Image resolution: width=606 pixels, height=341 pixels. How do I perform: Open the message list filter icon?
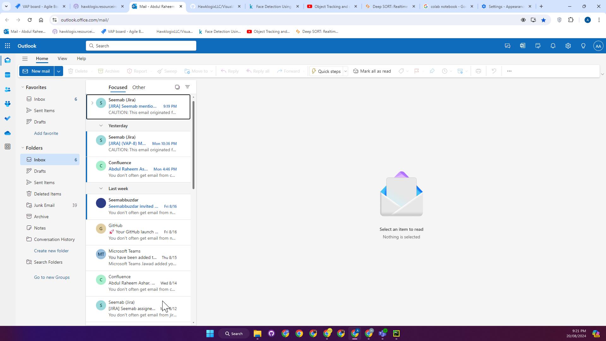[x=187, y=87]
